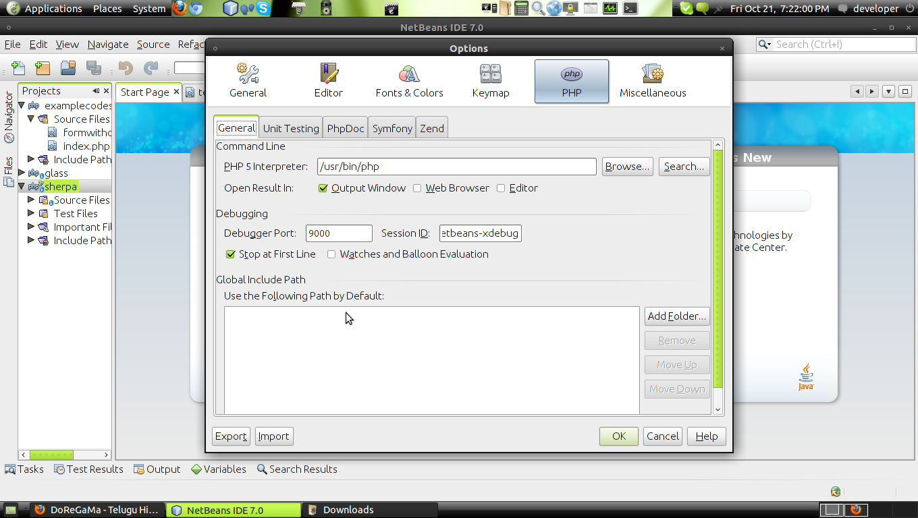Confirm options with OK
Screen dimensions: 918x518
click(x=619, y=436)
